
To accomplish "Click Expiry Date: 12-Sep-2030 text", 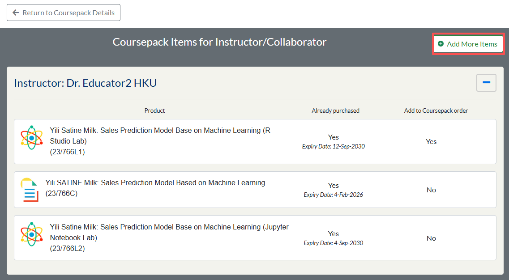I will (334, 146).
